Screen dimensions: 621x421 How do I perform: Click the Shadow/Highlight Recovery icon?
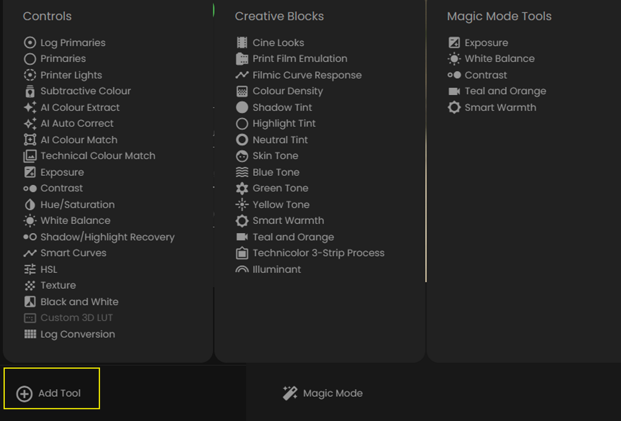29,237
